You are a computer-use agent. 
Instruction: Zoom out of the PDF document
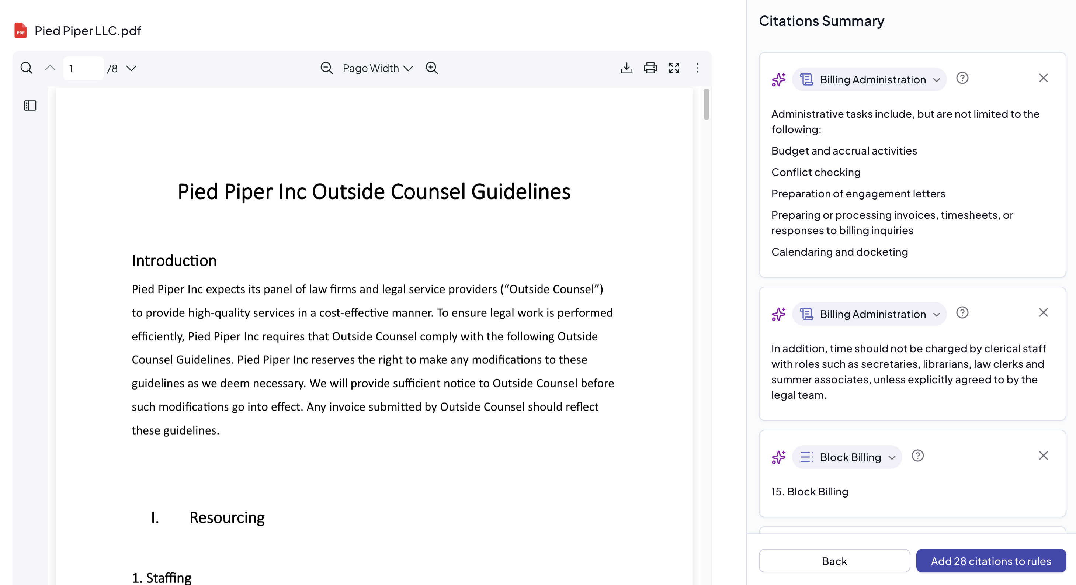point(326,68)
